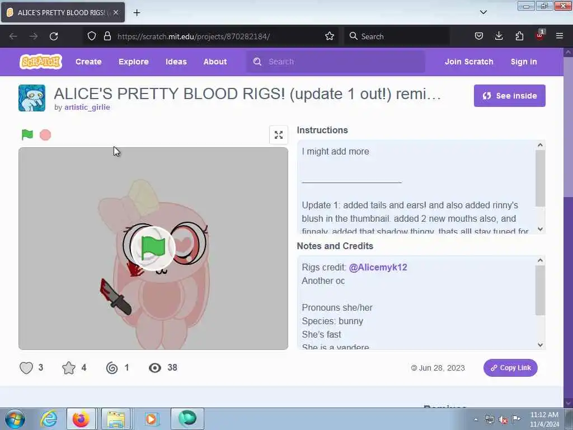
Task: Click the eye views icon
Action: click(155, 368)
